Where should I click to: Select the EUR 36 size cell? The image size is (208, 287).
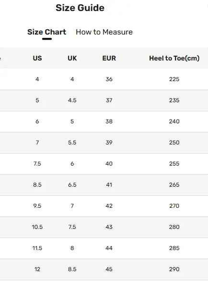(109, 79)
